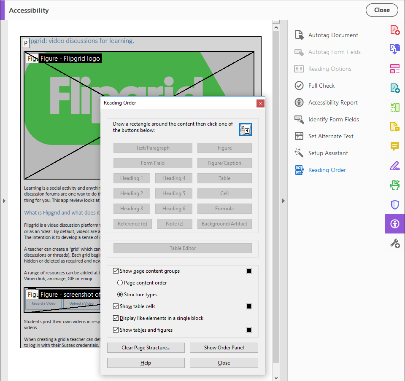Click the yellow document files rail icon
Image resolution: width=405 pixels, height=381 pixels.
(x=395, y=127)
